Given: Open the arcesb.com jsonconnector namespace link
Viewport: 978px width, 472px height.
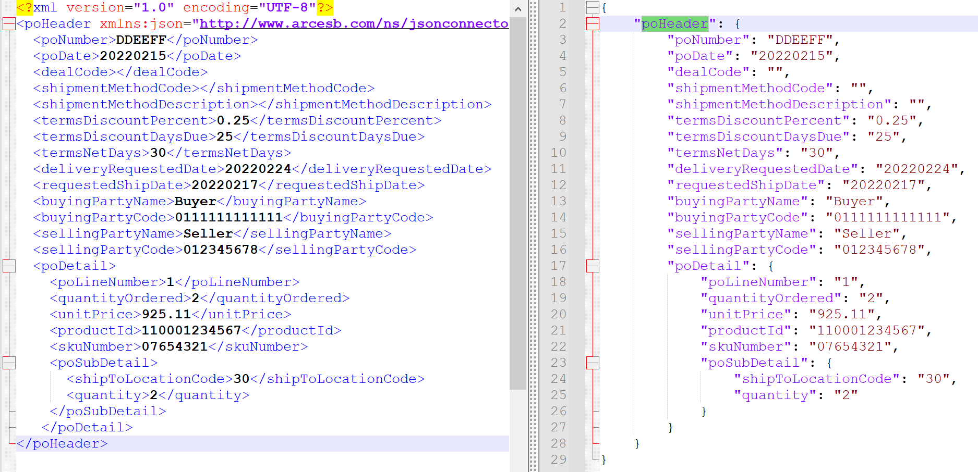Looking at the screenshot, I should (354, 24).
